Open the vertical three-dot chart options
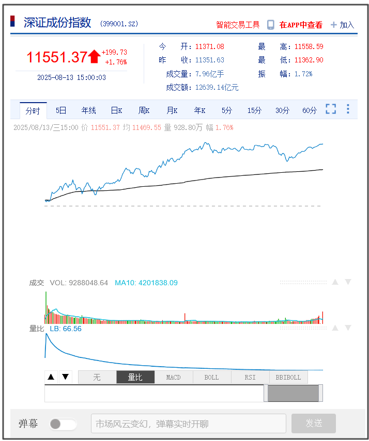Image resolution: width=369 pixels, height=441 pixels. click(348, 109)
